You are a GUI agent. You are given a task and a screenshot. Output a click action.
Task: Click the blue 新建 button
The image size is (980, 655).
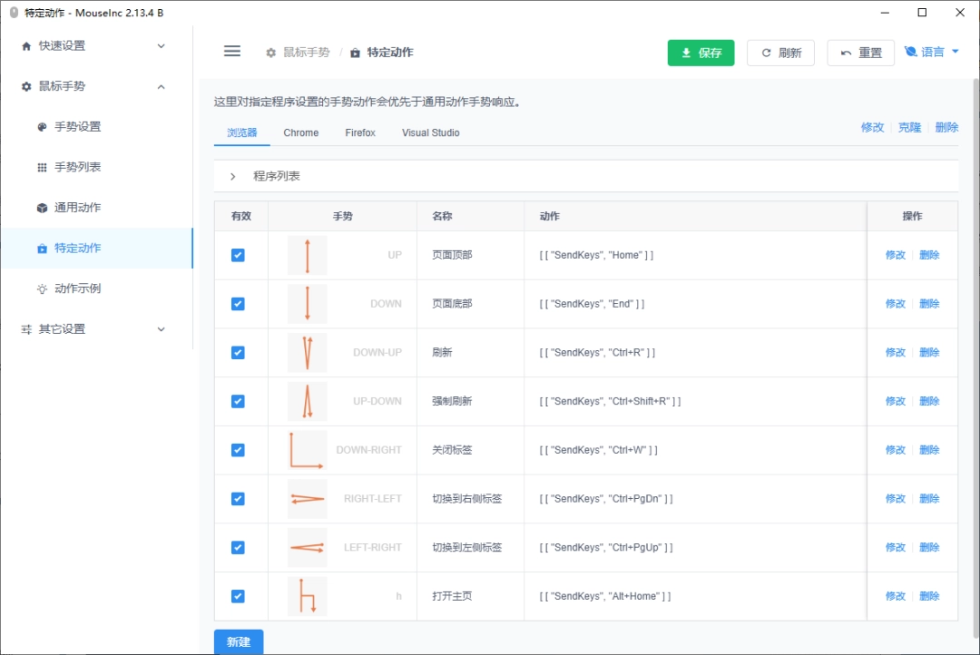[239, 641]
